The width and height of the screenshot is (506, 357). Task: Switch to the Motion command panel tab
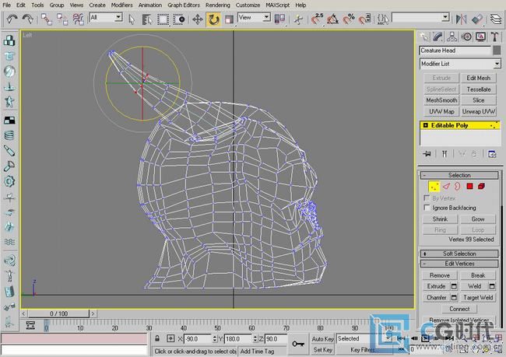pos(466,37)
